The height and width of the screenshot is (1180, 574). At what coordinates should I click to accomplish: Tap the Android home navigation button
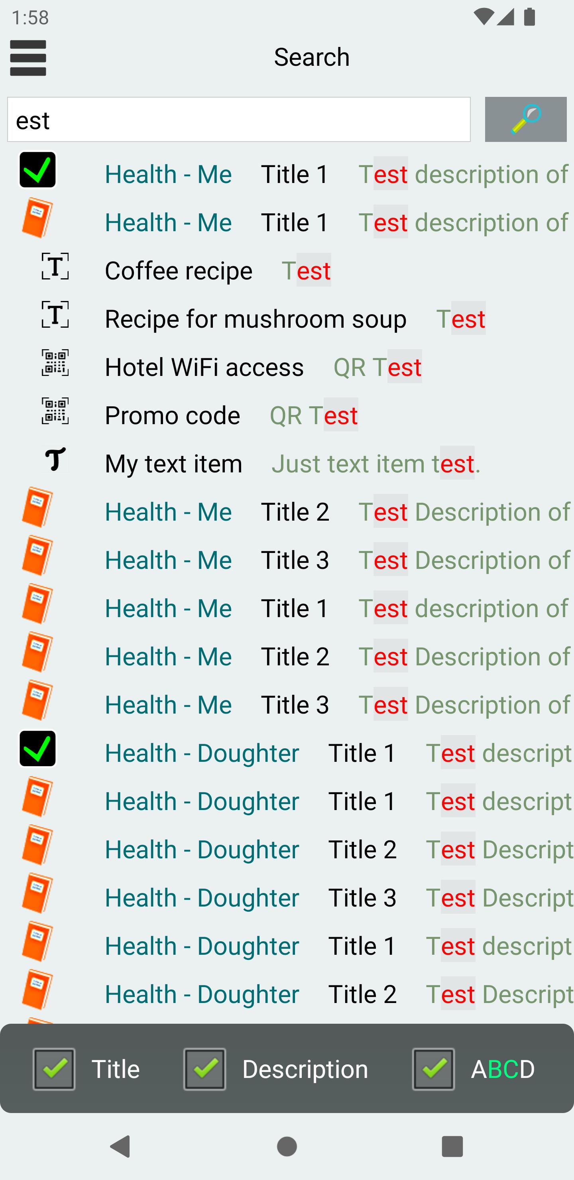click(x=287, y=1146)
